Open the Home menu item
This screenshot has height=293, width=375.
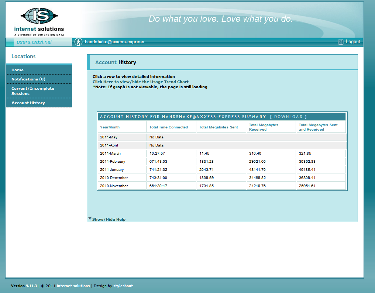tap(17, 70)
